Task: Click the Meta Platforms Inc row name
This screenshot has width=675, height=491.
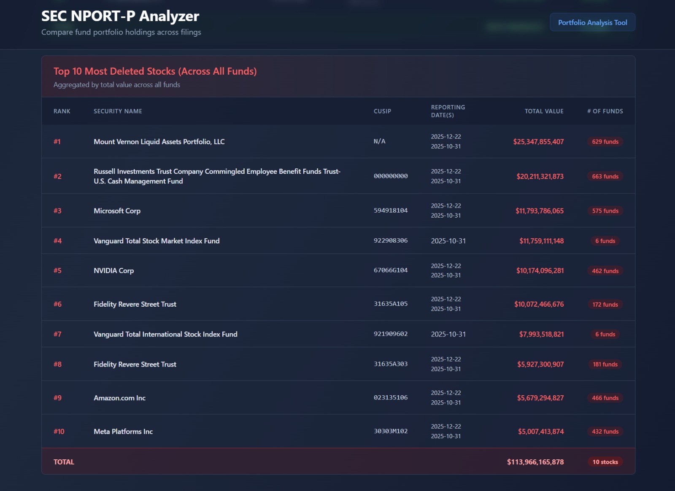Action: click(123, 432)
